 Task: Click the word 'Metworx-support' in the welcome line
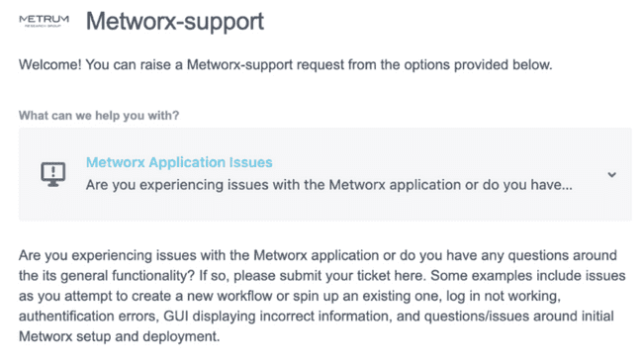(x=240, y=64)
